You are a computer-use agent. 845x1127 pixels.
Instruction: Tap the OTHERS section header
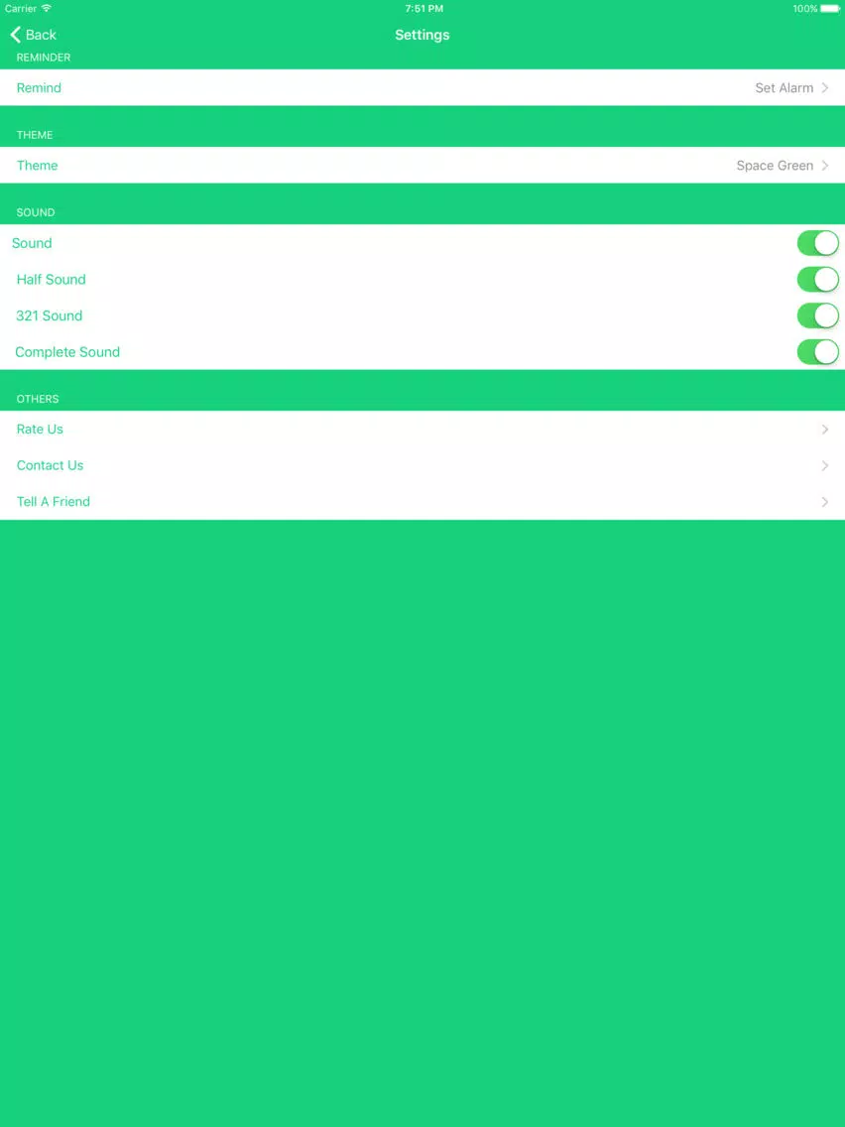coord(38,399)
